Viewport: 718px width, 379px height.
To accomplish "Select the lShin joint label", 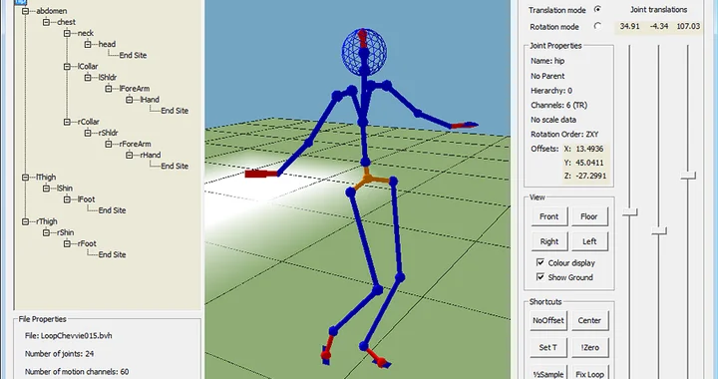I will tap(65, 189).
